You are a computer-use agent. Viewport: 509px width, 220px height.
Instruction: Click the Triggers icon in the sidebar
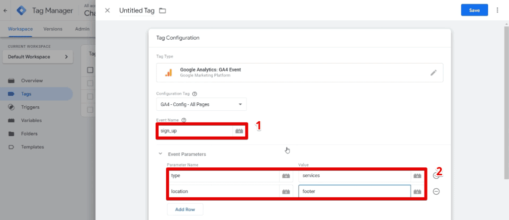coord(11,107)
